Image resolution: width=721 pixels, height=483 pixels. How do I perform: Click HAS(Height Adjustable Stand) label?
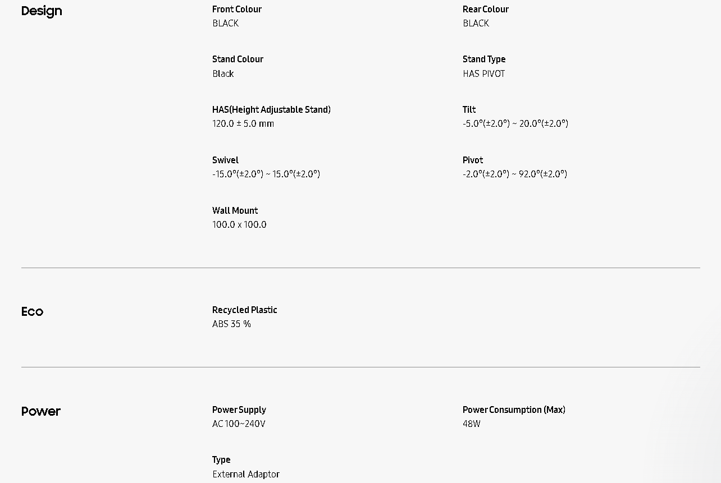(x=271, y=109)
